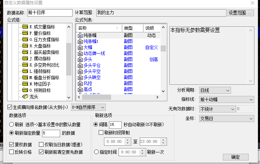Open 坐标 交易日 dropdown
Screen dimensions: 260x164
226,119
